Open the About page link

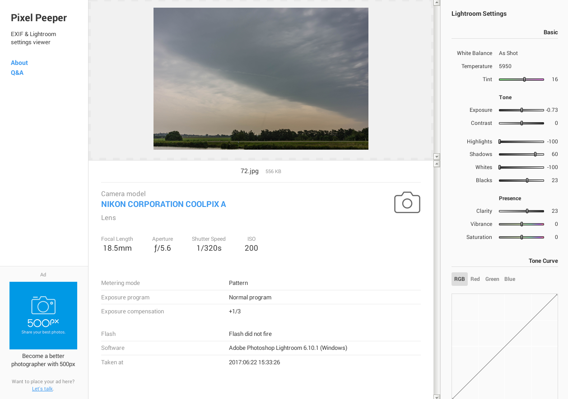[19, 63]
